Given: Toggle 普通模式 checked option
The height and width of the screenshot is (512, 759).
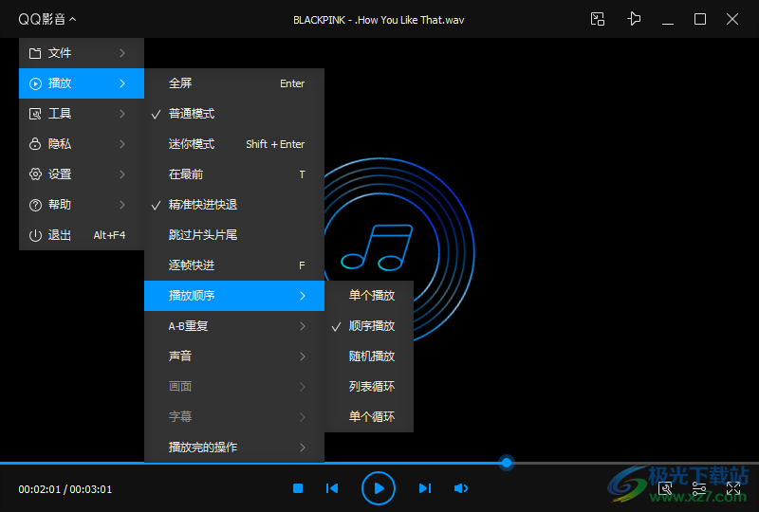Looking at the screenshot, I should click(234, 114).
